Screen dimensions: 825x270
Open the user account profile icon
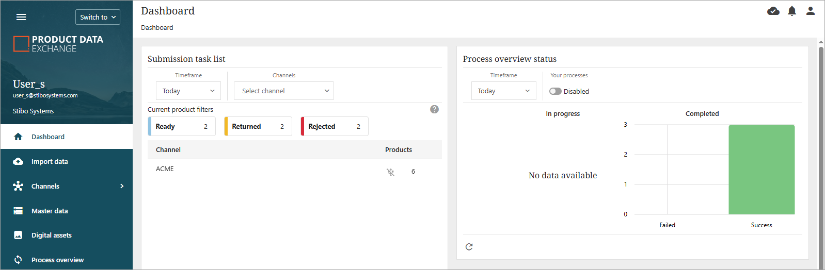point(810,11)
